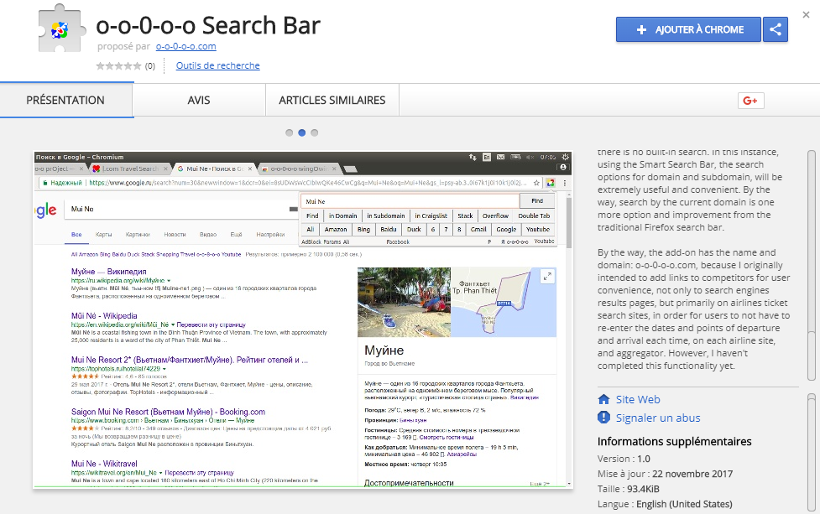This screenshot has width=820, height=514.
Task: Click the puzzle-piece extension logo
Action: (x=62, y=29)
